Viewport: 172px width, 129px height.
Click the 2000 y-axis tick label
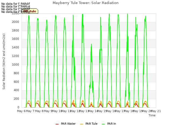(x=16, y=22)
